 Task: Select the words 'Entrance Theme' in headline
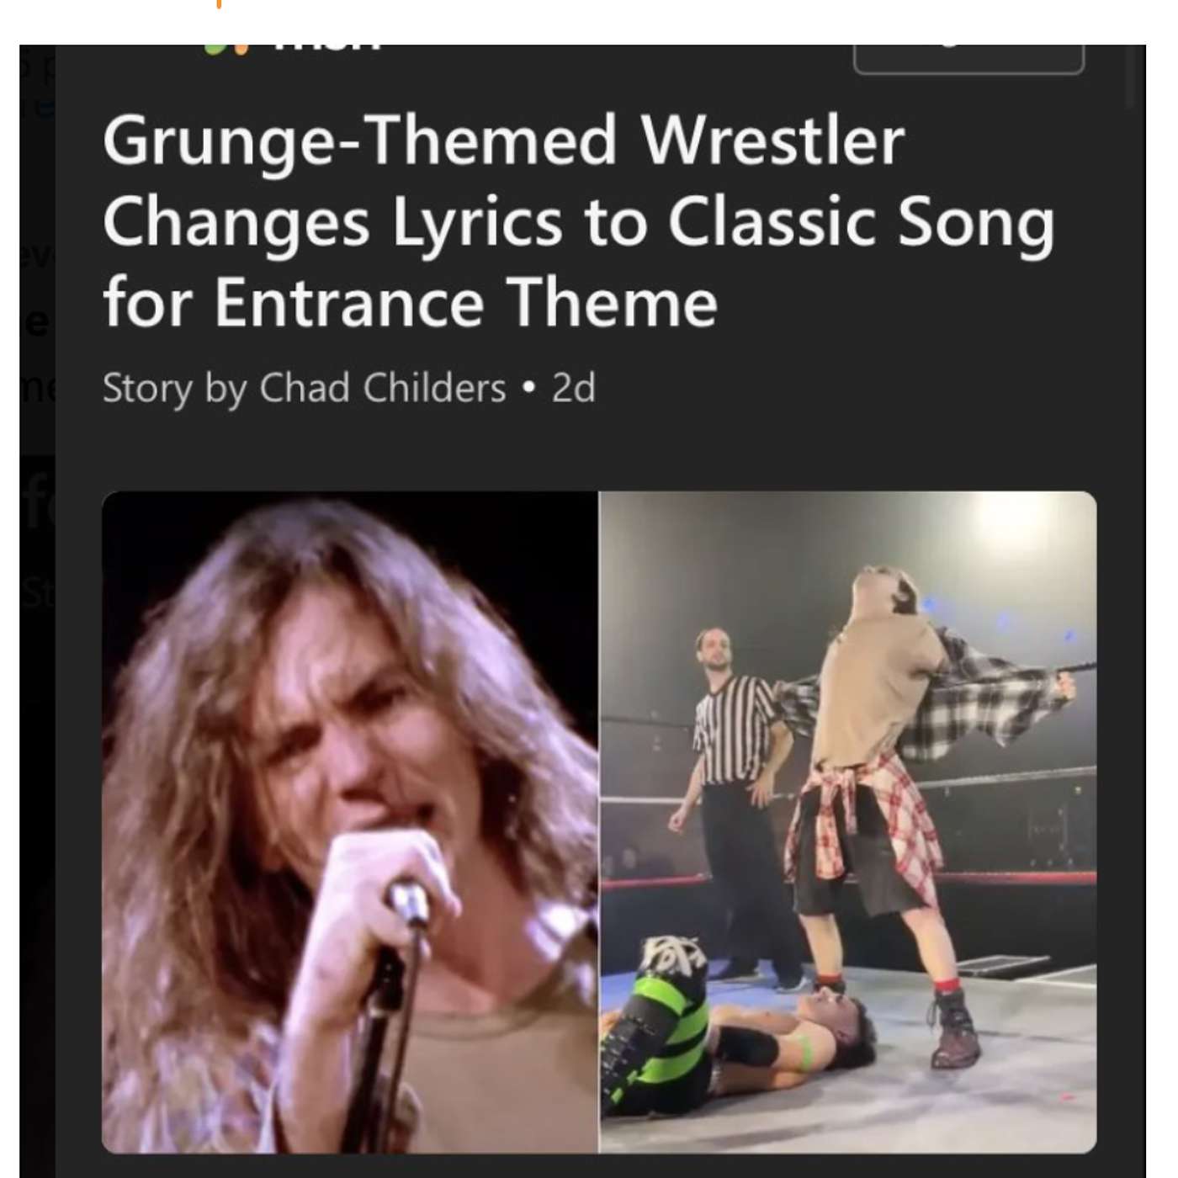coord(465,301)
